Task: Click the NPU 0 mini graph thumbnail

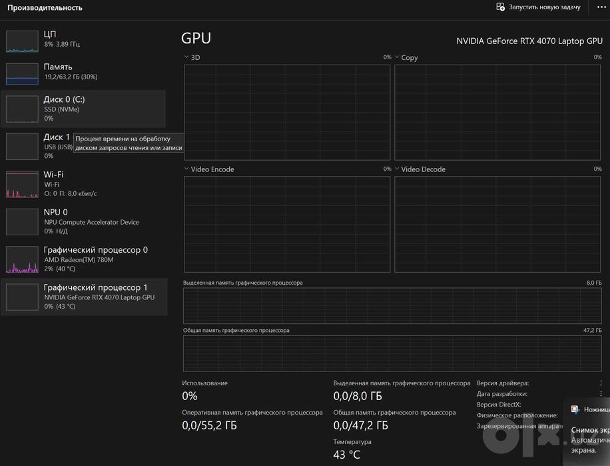Action: pos(22,222)
